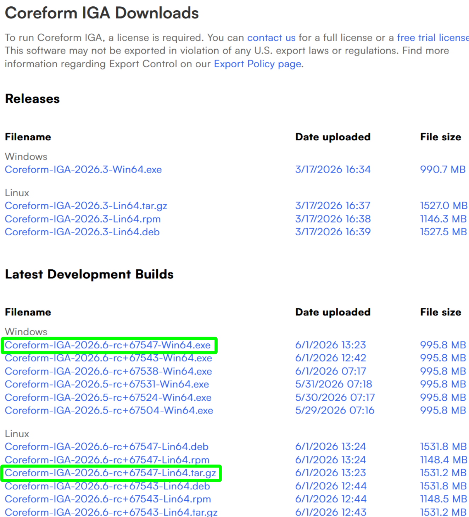
Task: Open the 2026.5-rc+67531-Win64.exe link
Action: click(x=107, y=384)
